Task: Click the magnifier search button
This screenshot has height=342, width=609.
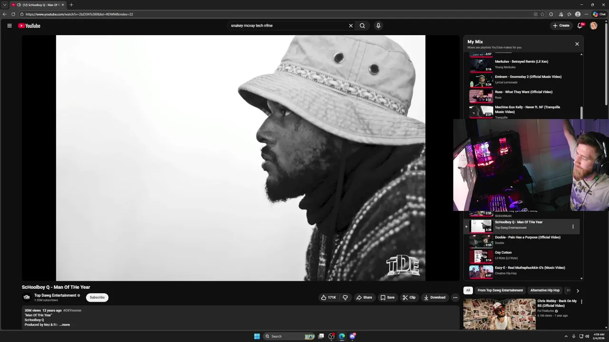Action: coord(363,26)
